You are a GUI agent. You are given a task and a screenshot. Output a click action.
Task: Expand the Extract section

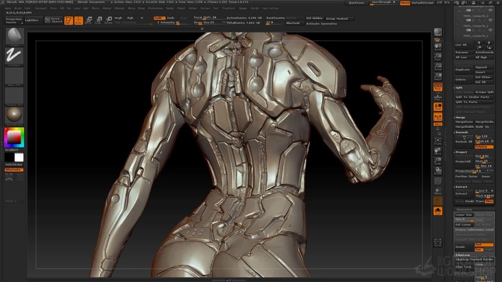point(461,186)
